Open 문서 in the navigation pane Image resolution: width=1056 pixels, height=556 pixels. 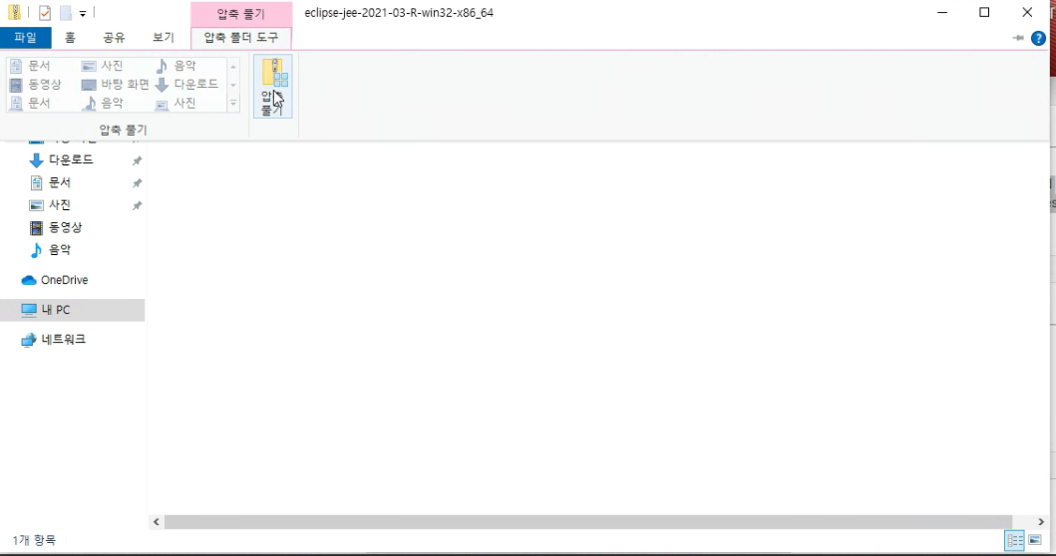(59, 182)
